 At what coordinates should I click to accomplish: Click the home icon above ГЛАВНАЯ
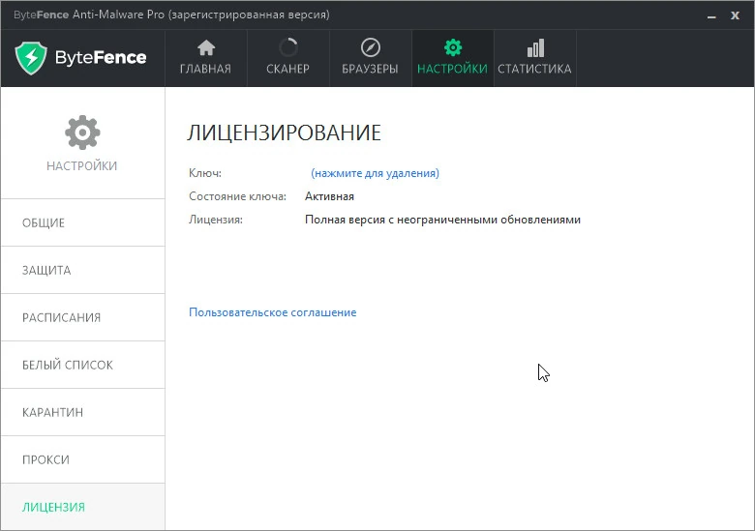tap(206, 47)
